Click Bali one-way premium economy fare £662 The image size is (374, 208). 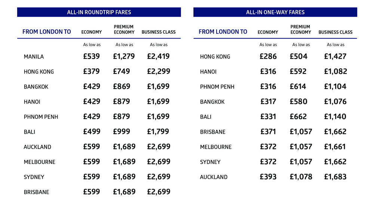[298, 117]
